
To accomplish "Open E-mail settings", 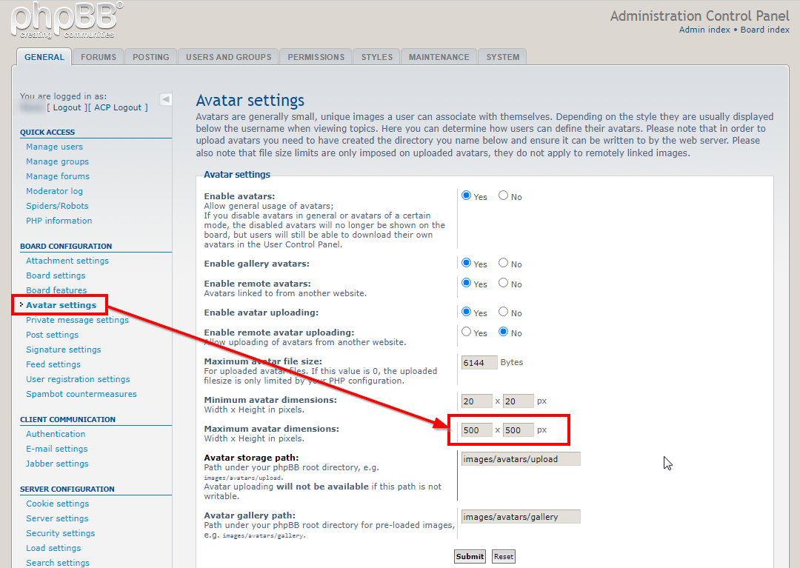I will point(56,448).
